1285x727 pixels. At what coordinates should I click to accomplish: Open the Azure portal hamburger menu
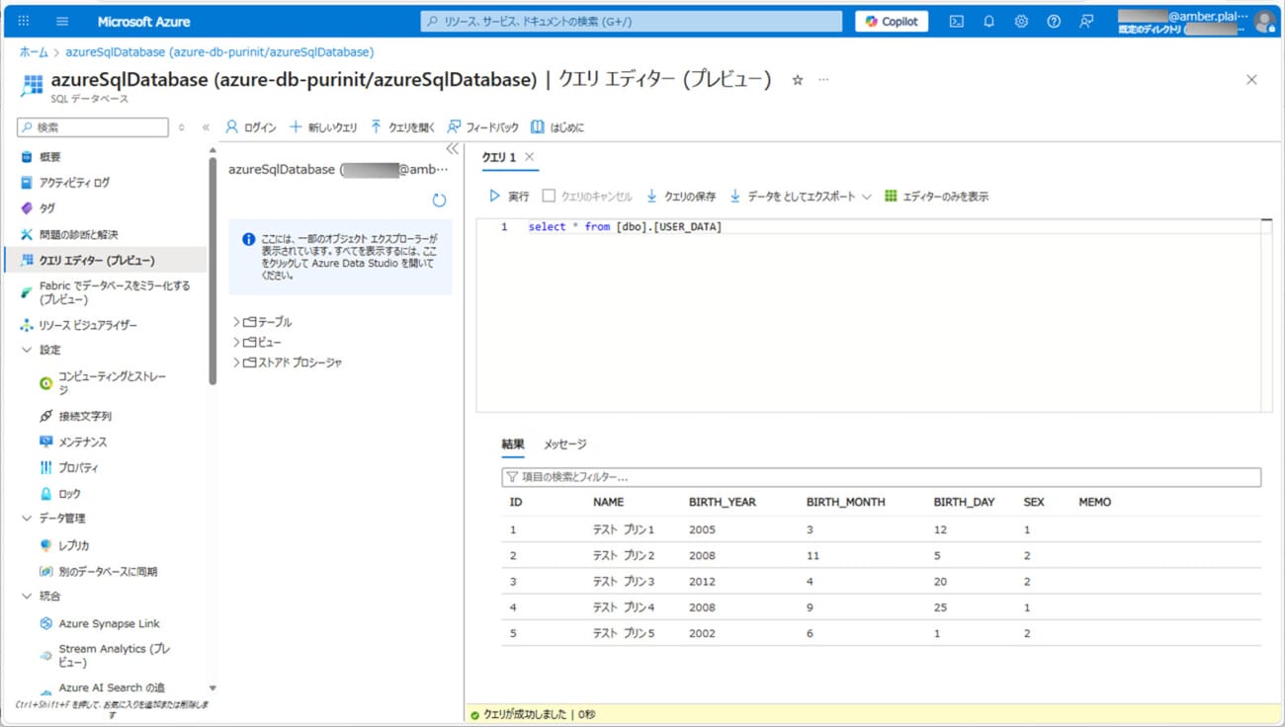coord(62,22)
